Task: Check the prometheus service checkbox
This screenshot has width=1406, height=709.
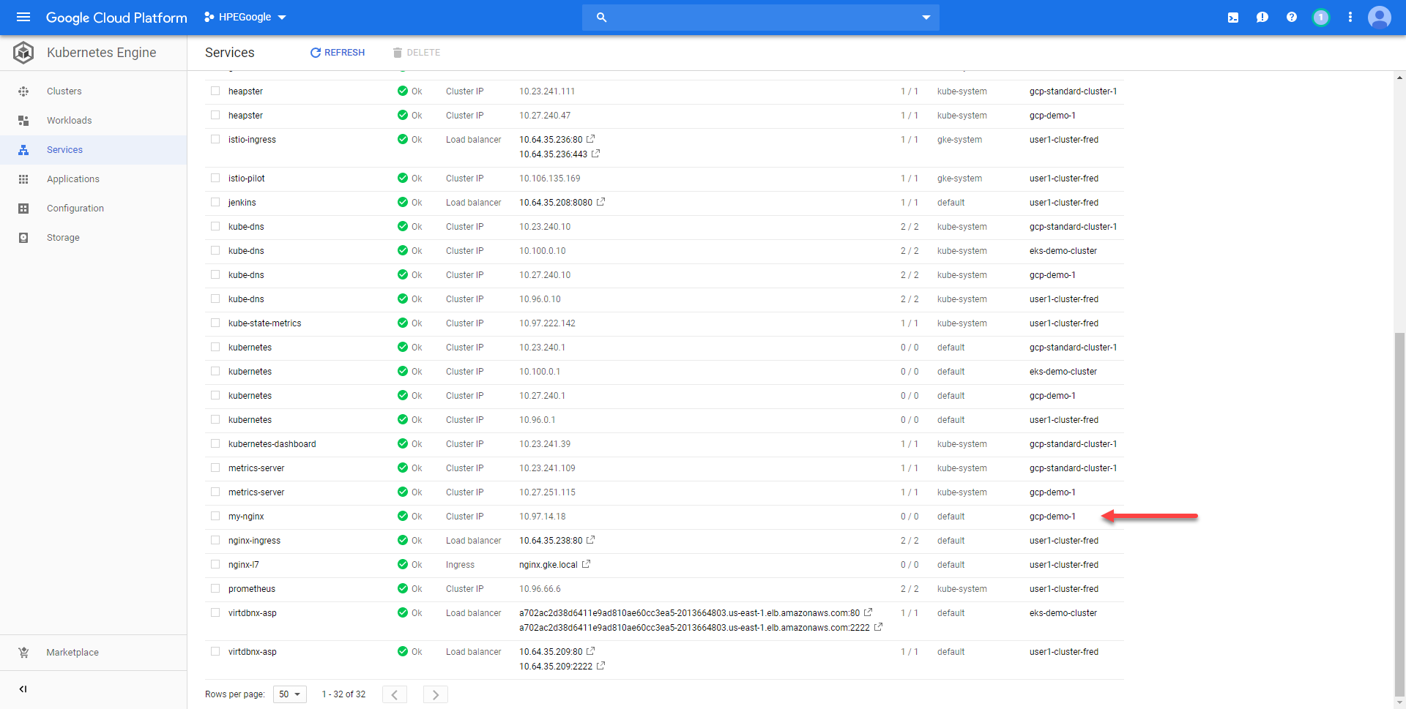Action: [x=215, y=588]
